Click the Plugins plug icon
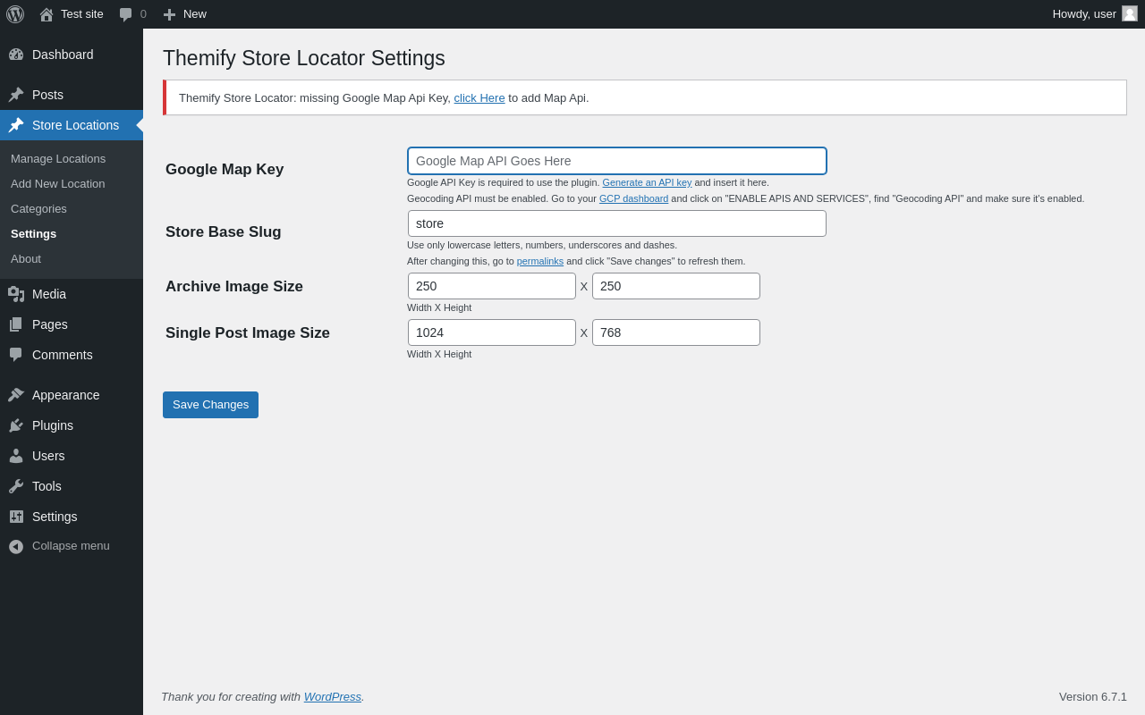Image resolution: width=1145 pixels, height=715 pixels. pyautogui.click(x=16, y=425)
